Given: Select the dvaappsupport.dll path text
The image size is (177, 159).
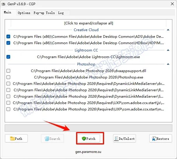Looking at the screenshot, I should point(88,71).
